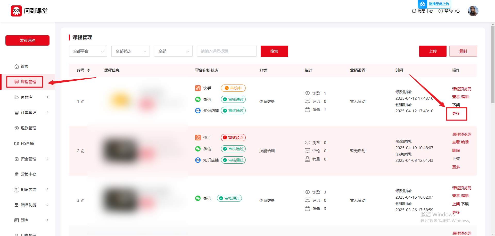495x236 pixels.
Task: Open the 全部平台 dropdown
Action: tap(88, 51)
